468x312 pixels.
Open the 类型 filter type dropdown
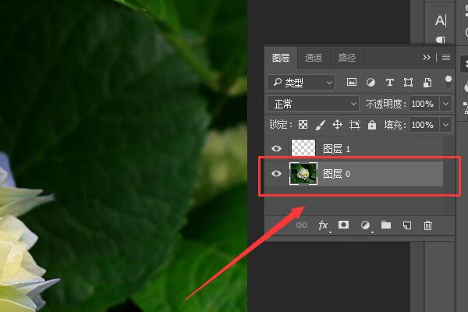301,83
